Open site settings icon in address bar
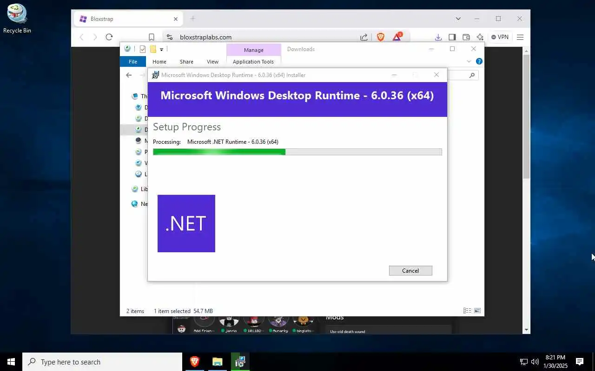Image resolution: width=595 pixels, height=371 pixels. pyautogui.click(x=170, y=37)
